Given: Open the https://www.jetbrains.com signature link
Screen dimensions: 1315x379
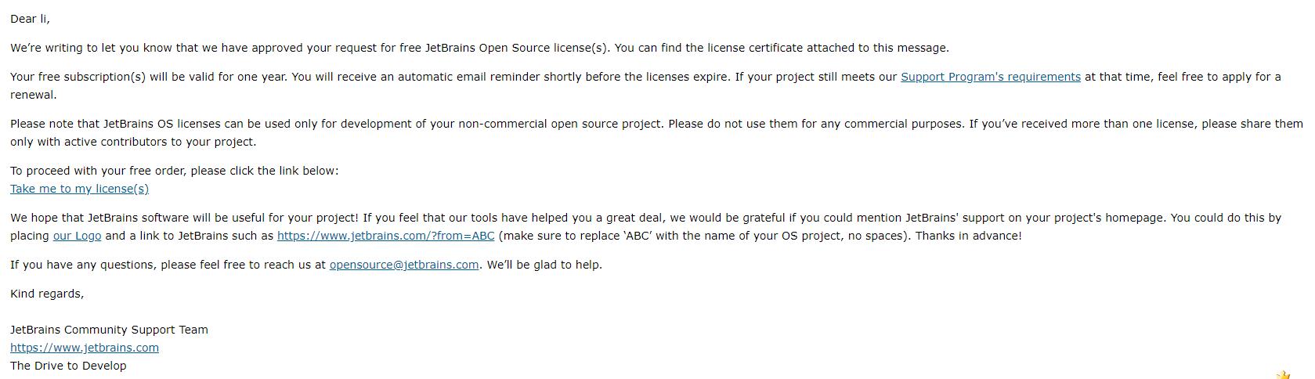Looking at the screenshot, I should click(85, 348).
